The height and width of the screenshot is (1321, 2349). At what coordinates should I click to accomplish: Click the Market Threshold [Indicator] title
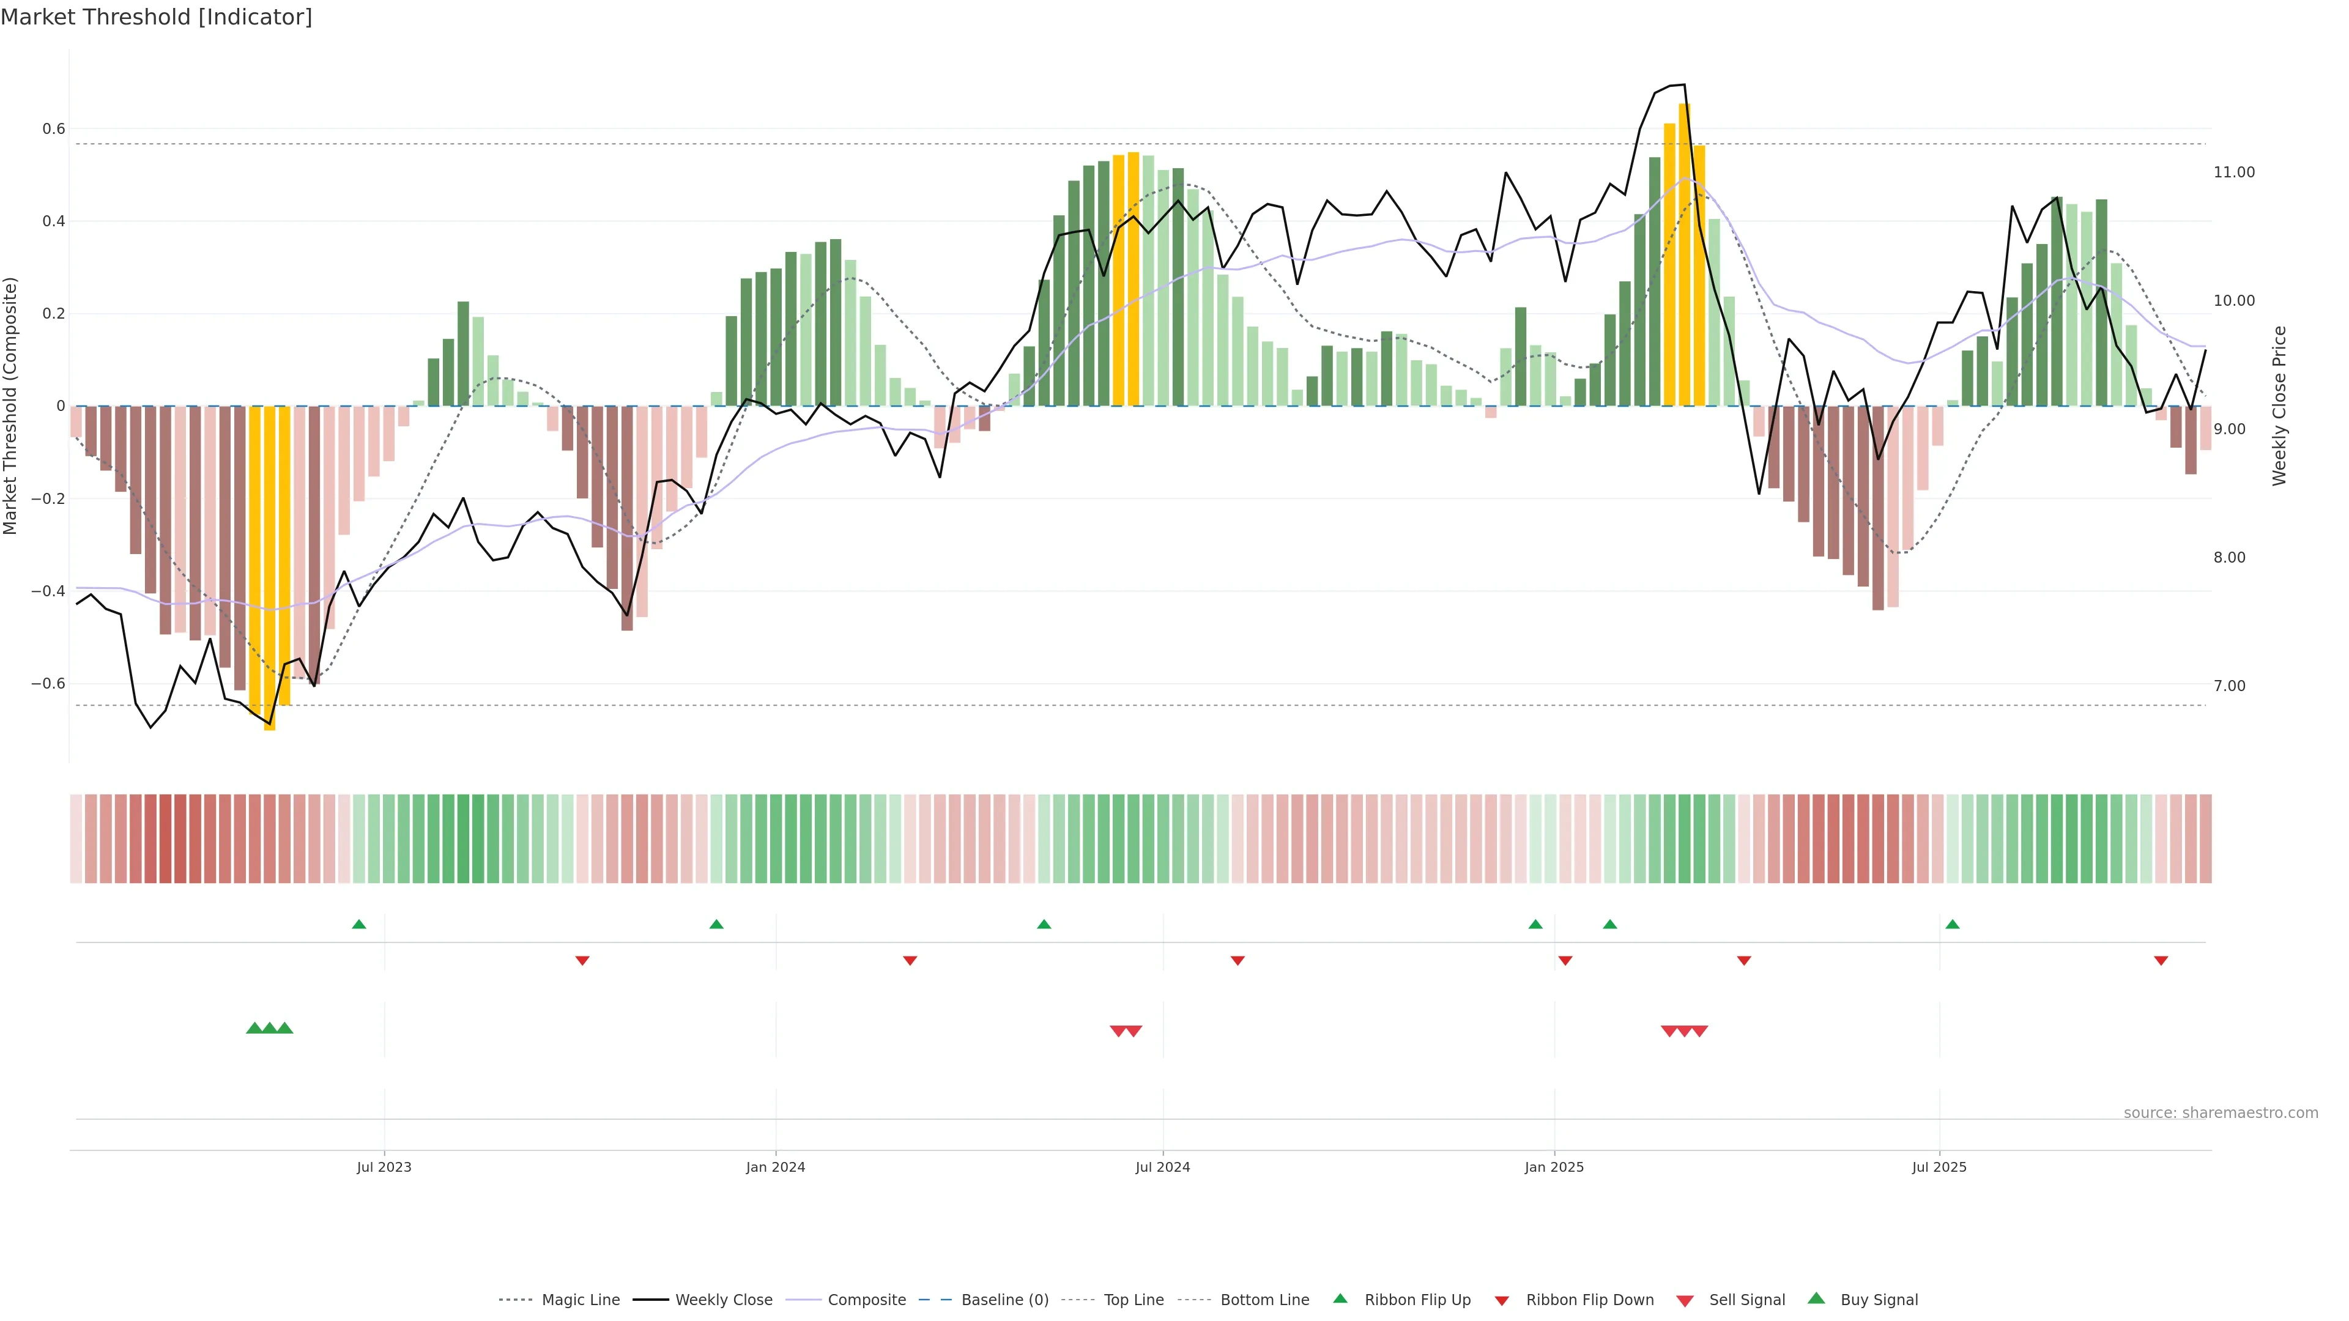point(156,17)
